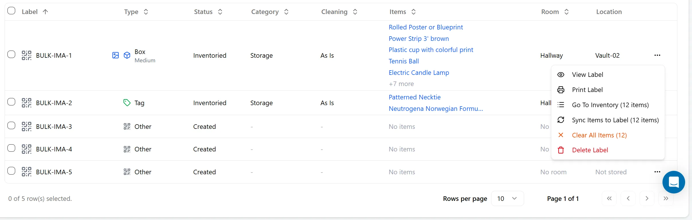Open the Tennis Ball item link

404,61
